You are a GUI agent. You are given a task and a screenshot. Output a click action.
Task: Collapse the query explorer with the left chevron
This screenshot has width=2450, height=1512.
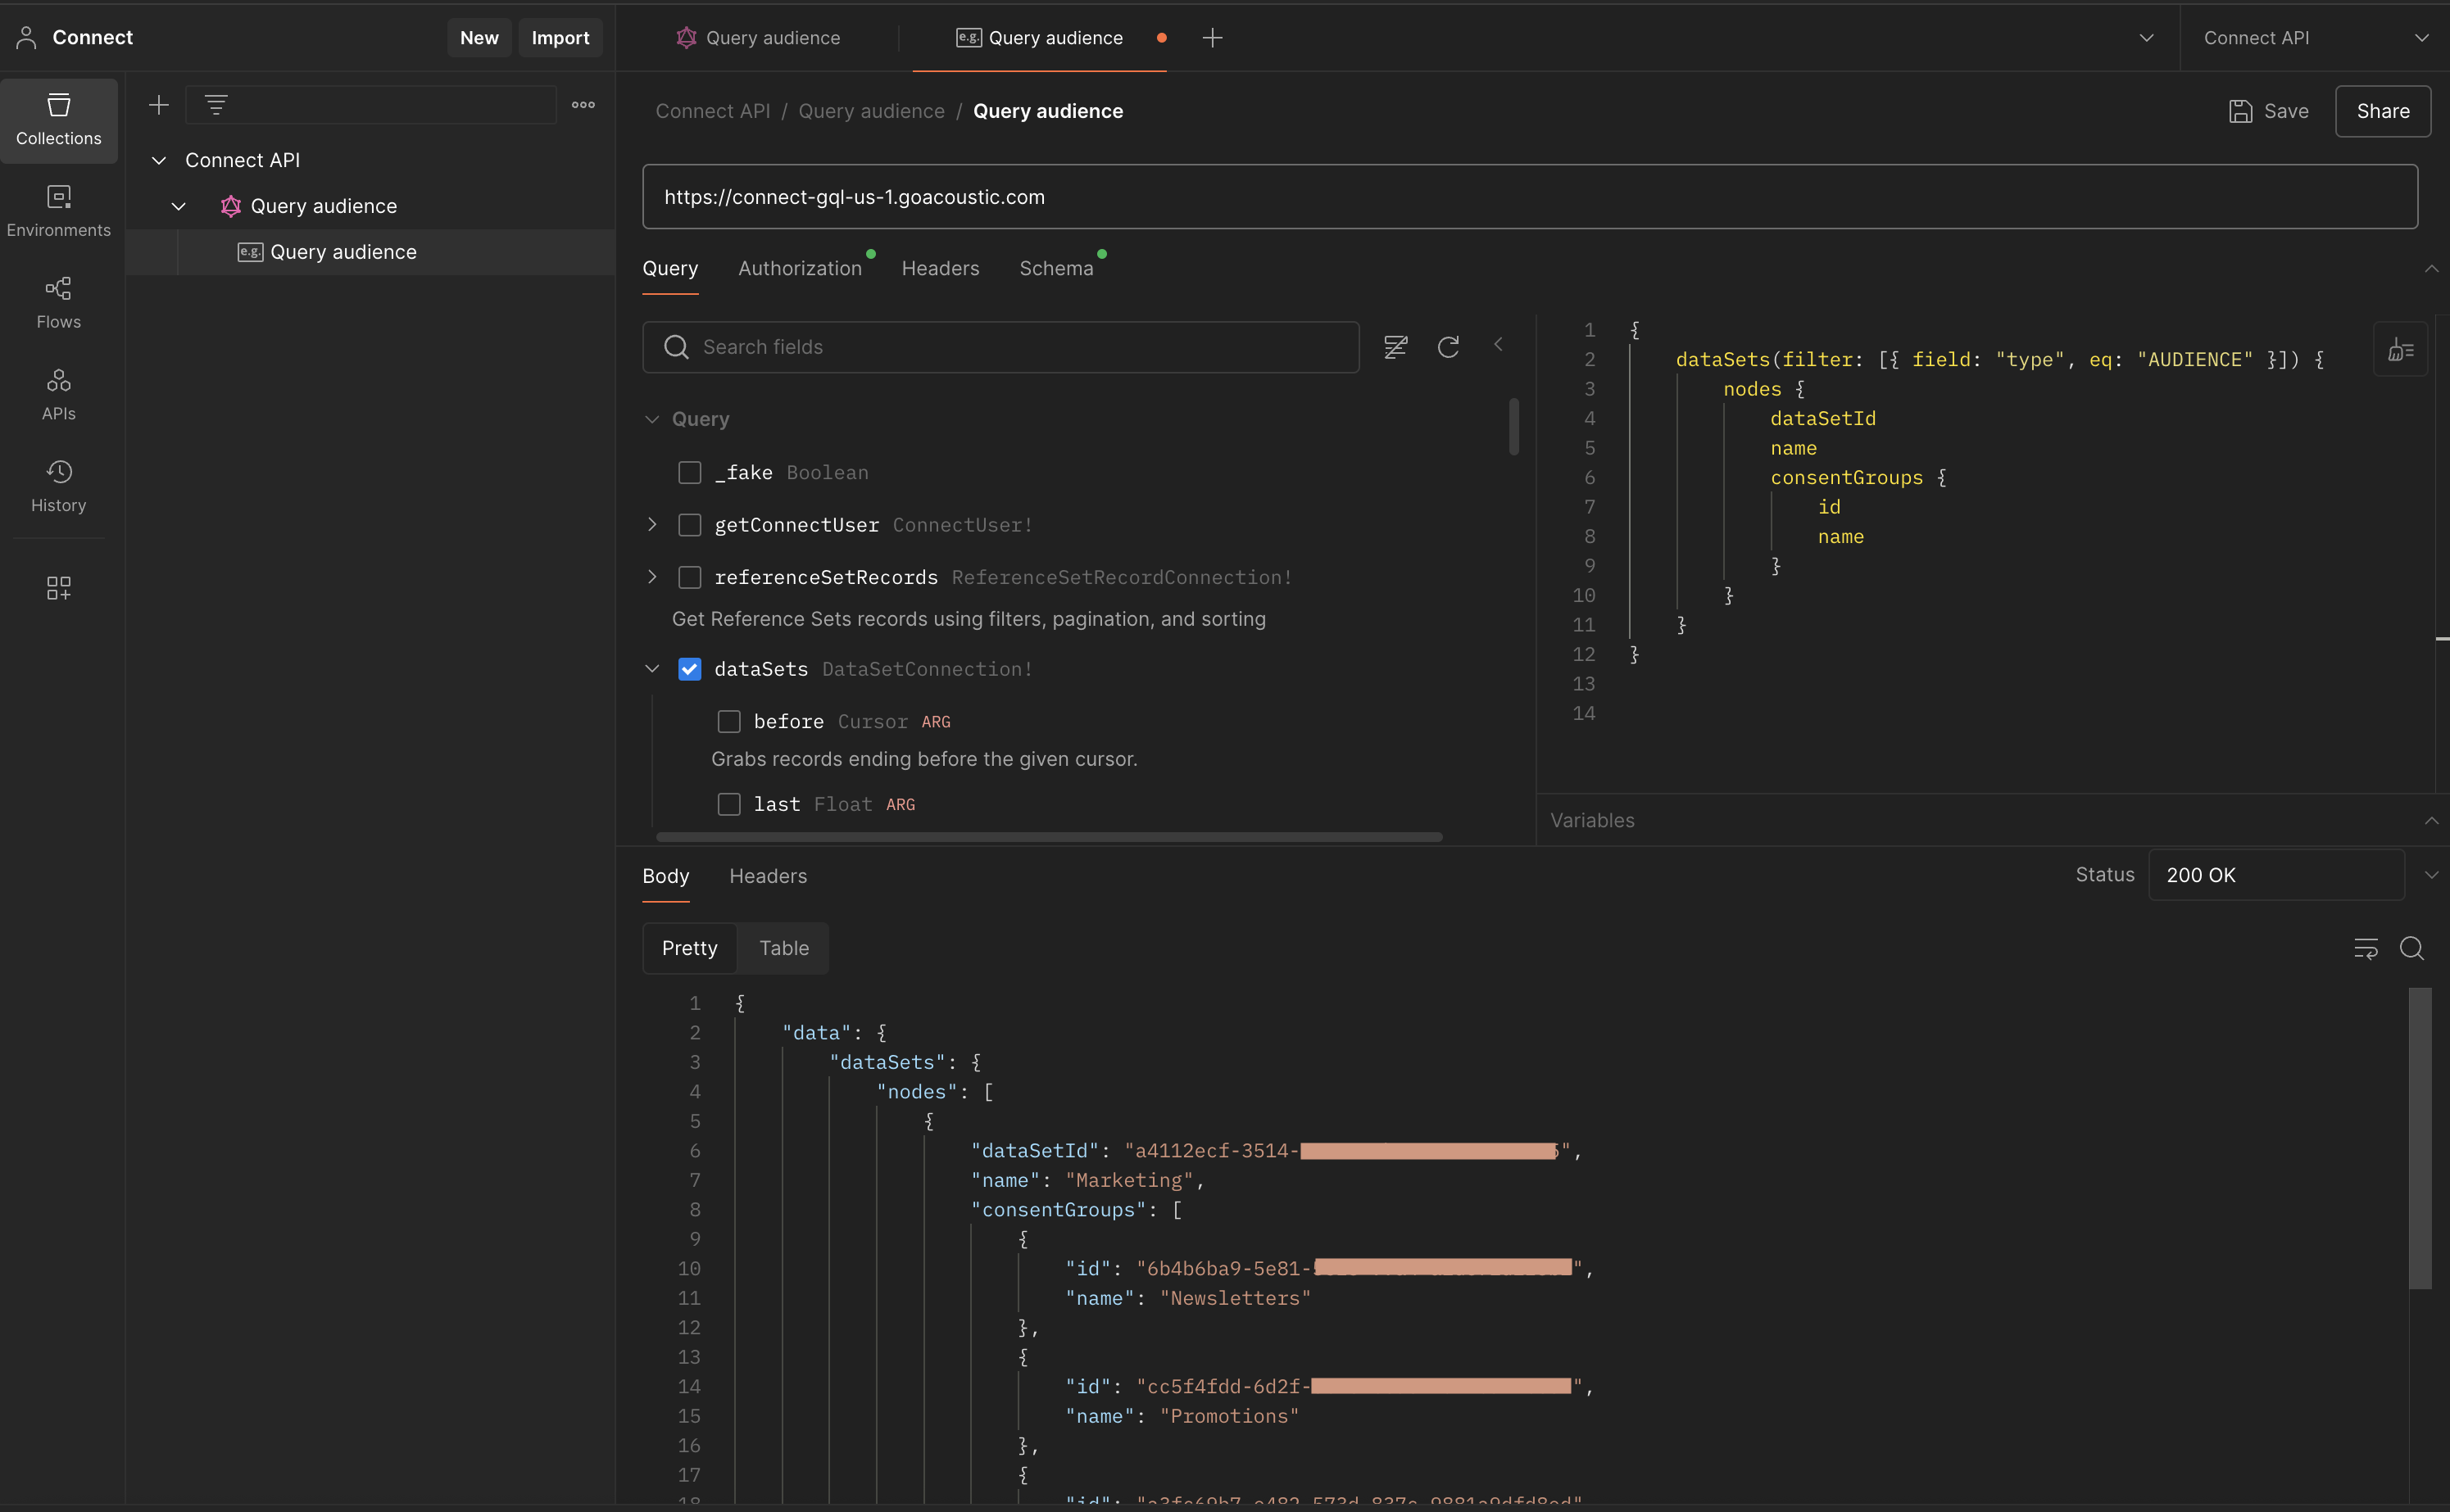point(1499,345)
